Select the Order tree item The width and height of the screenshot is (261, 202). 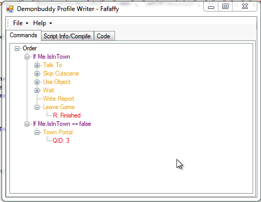(x=30, y=48)
